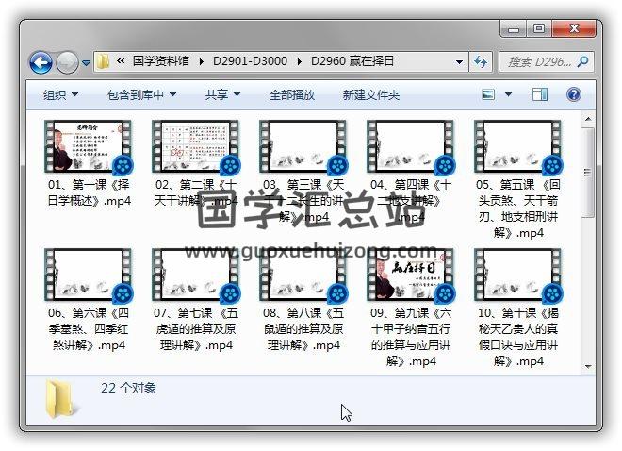Click the Forward navigation arrow button
This screenshot has width=622, height=451.
pos(67,63)
